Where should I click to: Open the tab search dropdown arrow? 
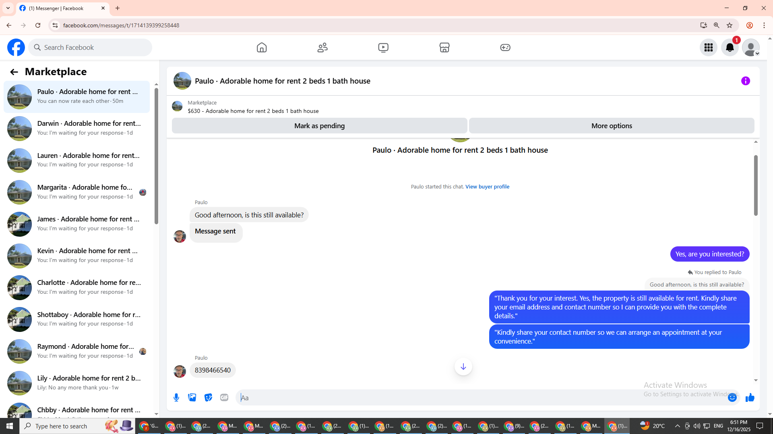(8, 8)
